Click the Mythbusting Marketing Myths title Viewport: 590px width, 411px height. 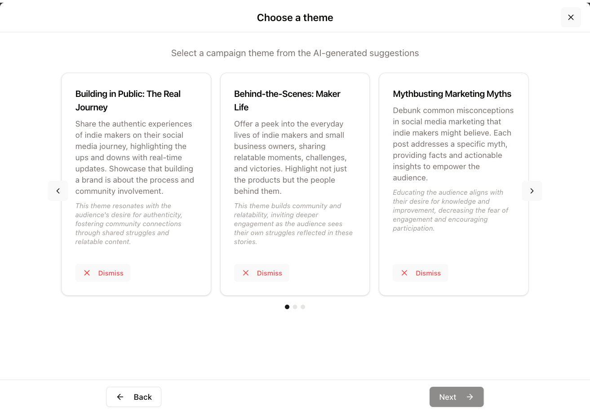(x=452, y=94)
